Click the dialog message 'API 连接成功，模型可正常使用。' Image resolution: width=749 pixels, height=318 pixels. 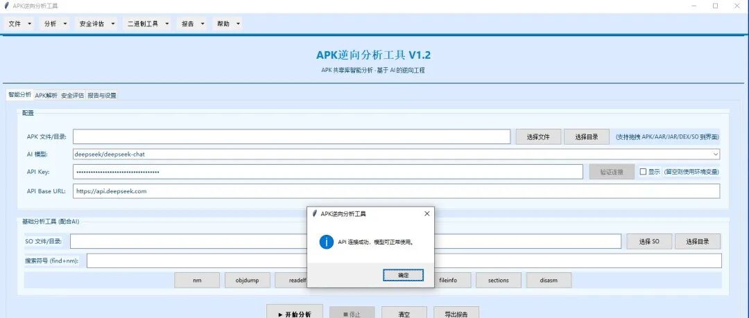(375, 242)
